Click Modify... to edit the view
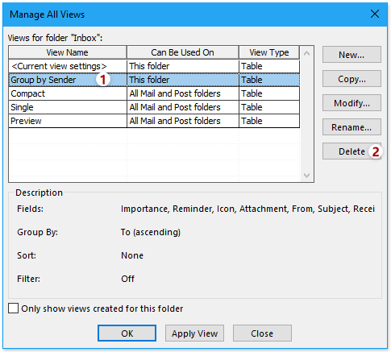The width and height of the screenshot is (391, 352). (x=351, y=103)
